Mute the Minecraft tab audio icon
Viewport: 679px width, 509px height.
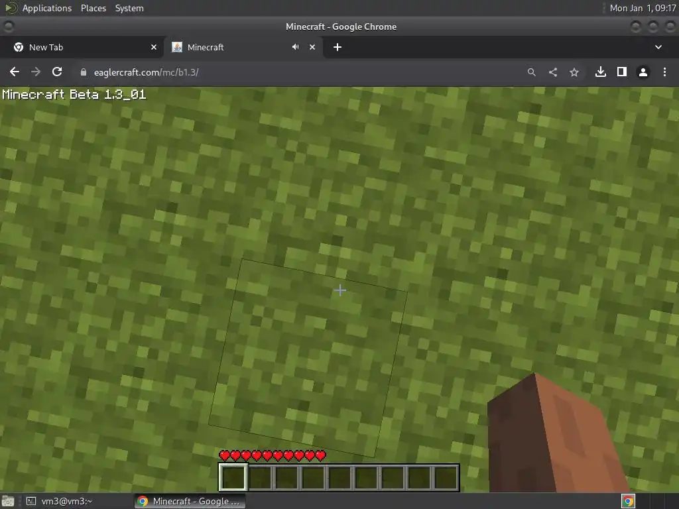coord(295,47)
